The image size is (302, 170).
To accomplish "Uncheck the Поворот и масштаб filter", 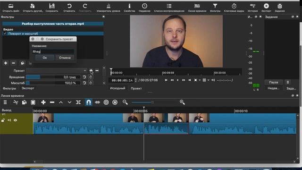I will [5, 34].
